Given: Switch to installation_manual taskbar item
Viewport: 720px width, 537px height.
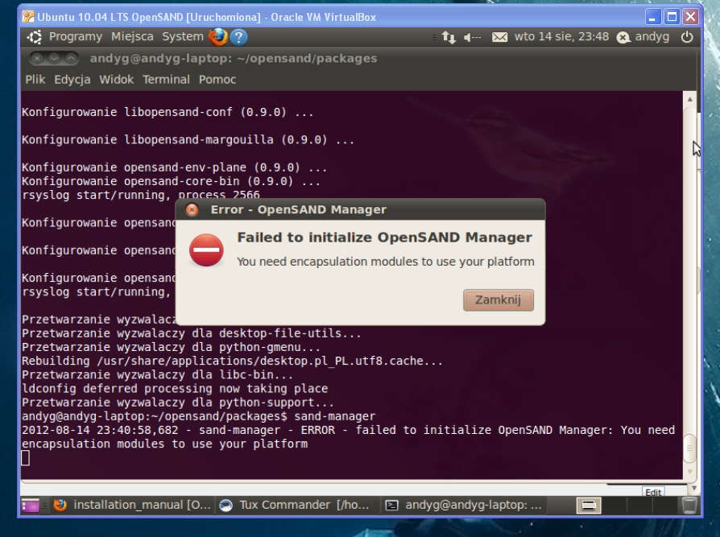Looking at the screenshot, I should [132, 505].
